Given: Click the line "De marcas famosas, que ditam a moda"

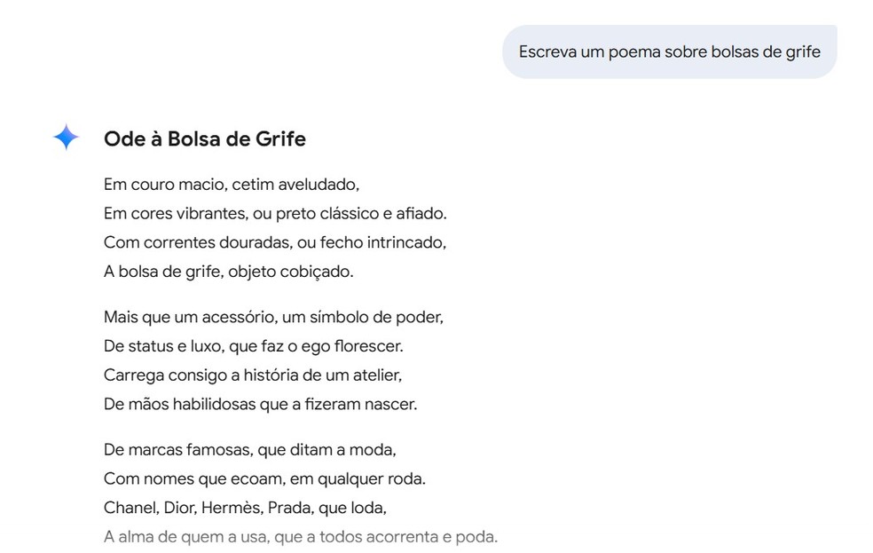Looking at the screenshot, I should point(249,450).
